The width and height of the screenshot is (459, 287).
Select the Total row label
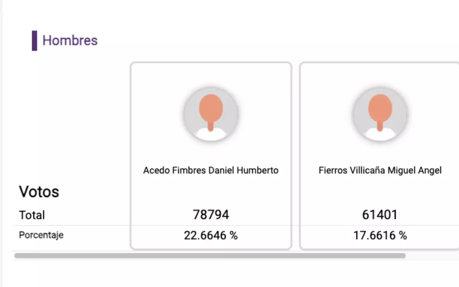(x=32, y=215)
